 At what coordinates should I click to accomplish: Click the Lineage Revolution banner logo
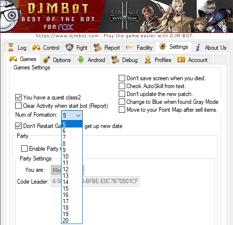[x=124, y=16]
